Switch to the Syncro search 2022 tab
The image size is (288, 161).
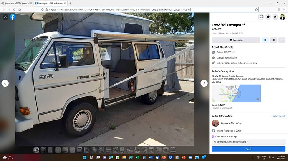(x=16, y=3)
